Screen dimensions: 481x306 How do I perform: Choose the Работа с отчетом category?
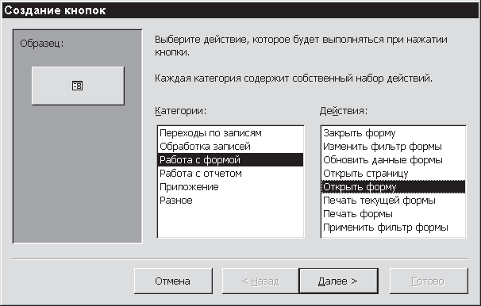[230, 174]
